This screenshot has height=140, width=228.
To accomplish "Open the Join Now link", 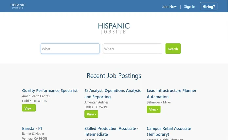I will pos(169,7).
